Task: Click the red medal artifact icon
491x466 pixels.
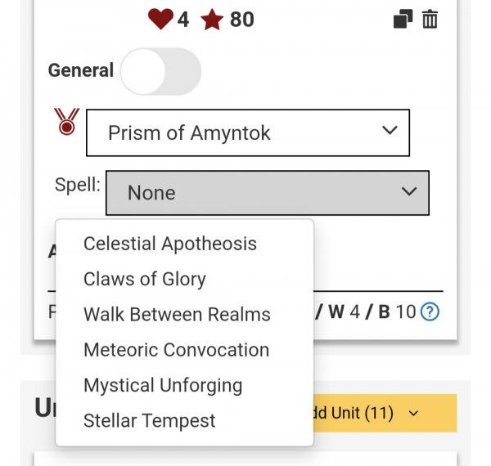Action: (65, 123)
